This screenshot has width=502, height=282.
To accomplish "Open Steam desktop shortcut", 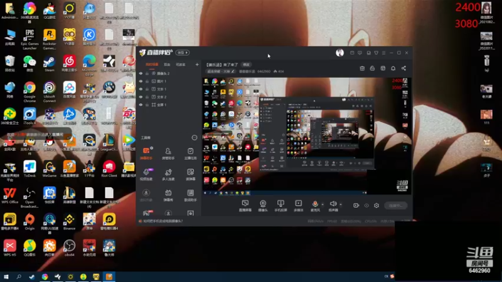I will [x=50, y=63].
